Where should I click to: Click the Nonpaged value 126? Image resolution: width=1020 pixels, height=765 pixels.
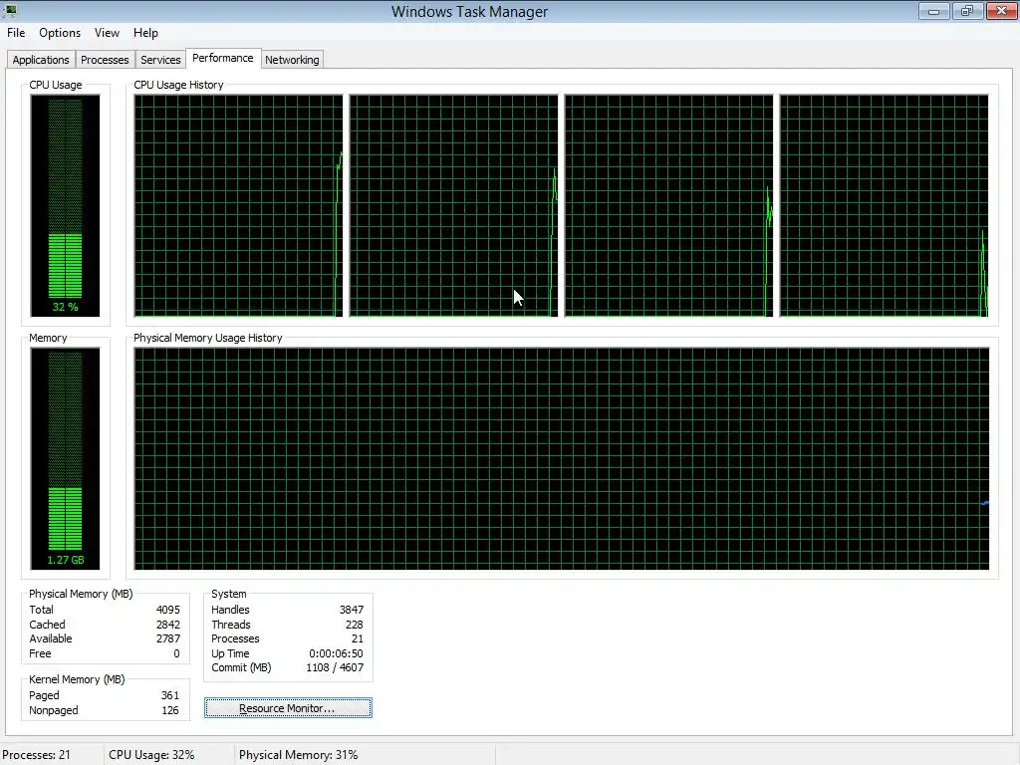click(x=169, y=710)
